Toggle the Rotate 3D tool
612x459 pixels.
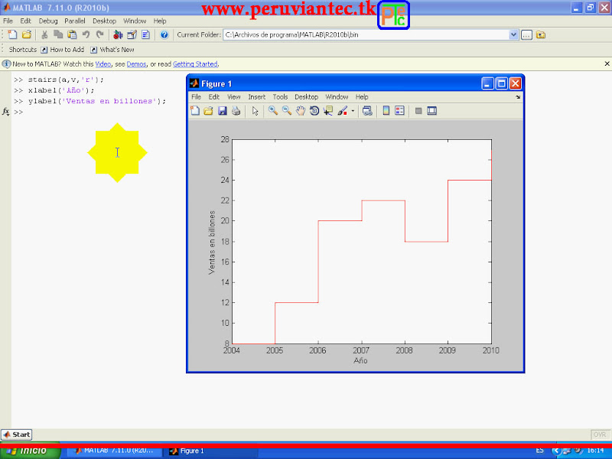tap(314, 111)
